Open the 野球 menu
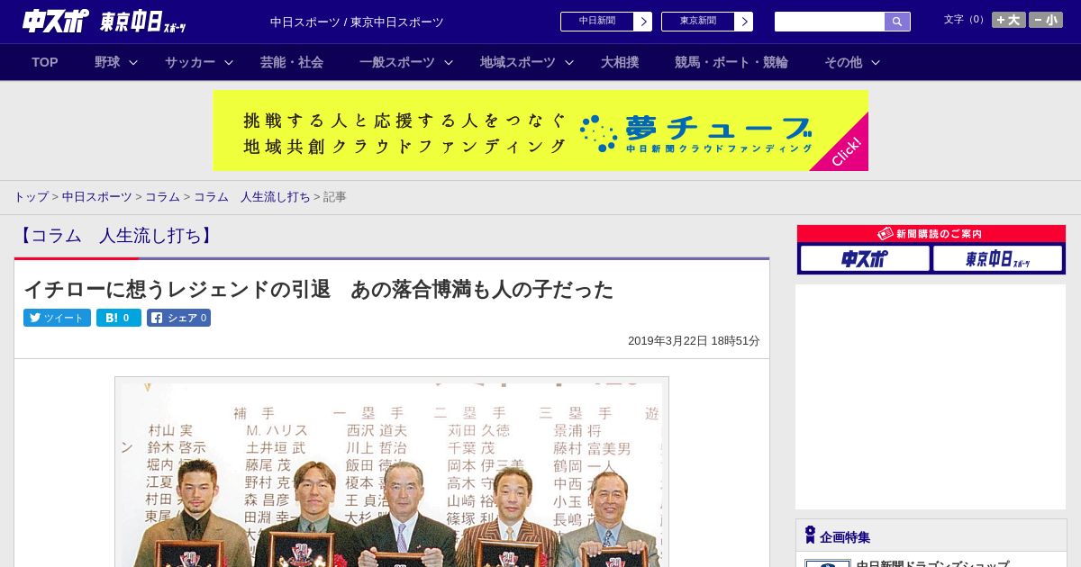Image resolution: width=1081 pixels, height=567 pixels. coord(107,62)
